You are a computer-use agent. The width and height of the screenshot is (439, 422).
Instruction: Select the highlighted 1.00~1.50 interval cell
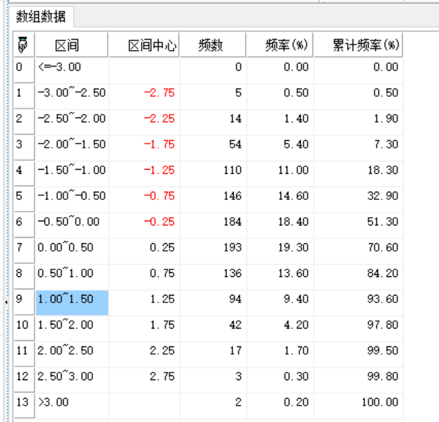click(x=72, y=300)
